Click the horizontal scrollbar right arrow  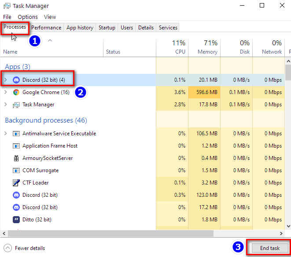[x=281, y=233]
